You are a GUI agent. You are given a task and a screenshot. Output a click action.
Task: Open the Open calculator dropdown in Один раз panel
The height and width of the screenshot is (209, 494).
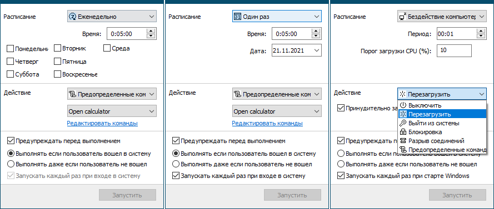tap(277, 111)
